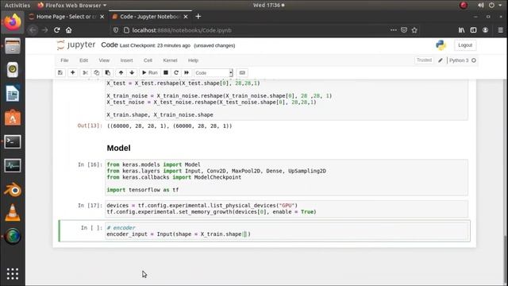Click the In [16] imports code cell
The height and width of the screenshot is (286, 508).
[x=287, y=177]
